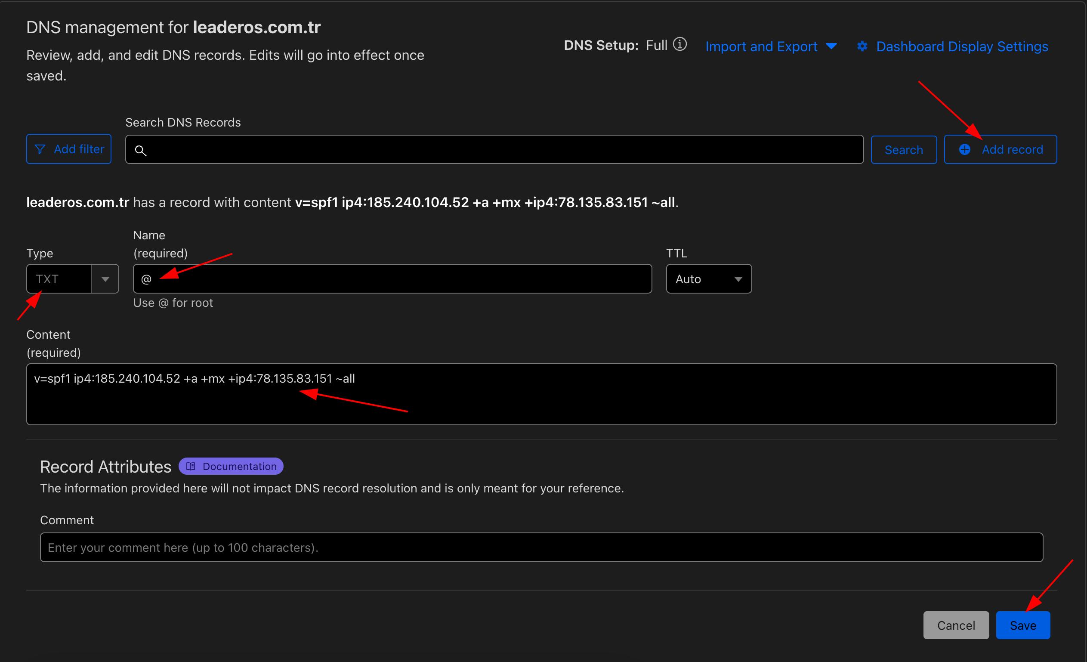Expand the Import and Export caret

coord(831,46)
